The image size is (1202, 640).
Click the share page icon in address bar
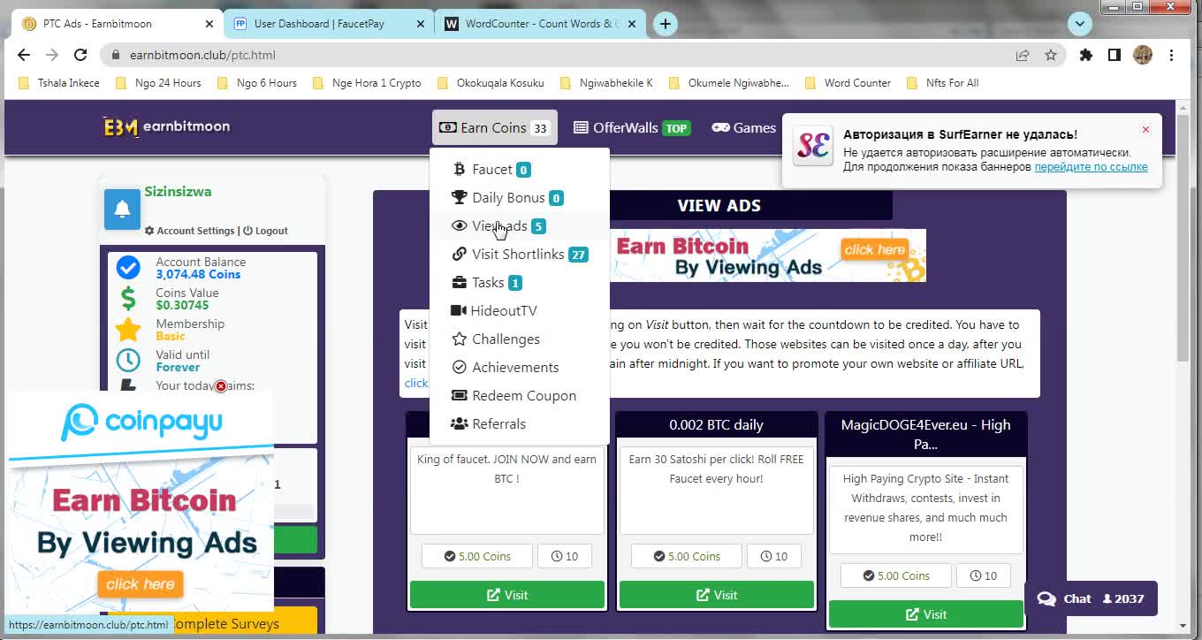click(1023, 55)
